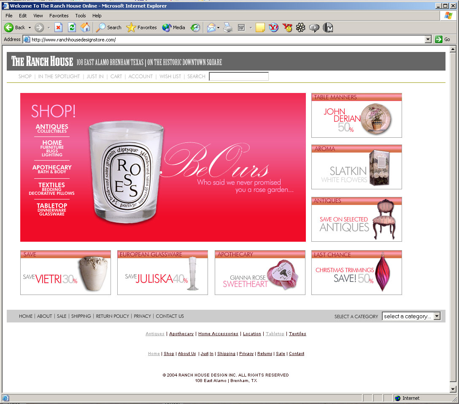The width and height of the screenshot is (459, 404).
Task: Click APOTHECARY BATH & BODY in the banner
Action: 52,169
